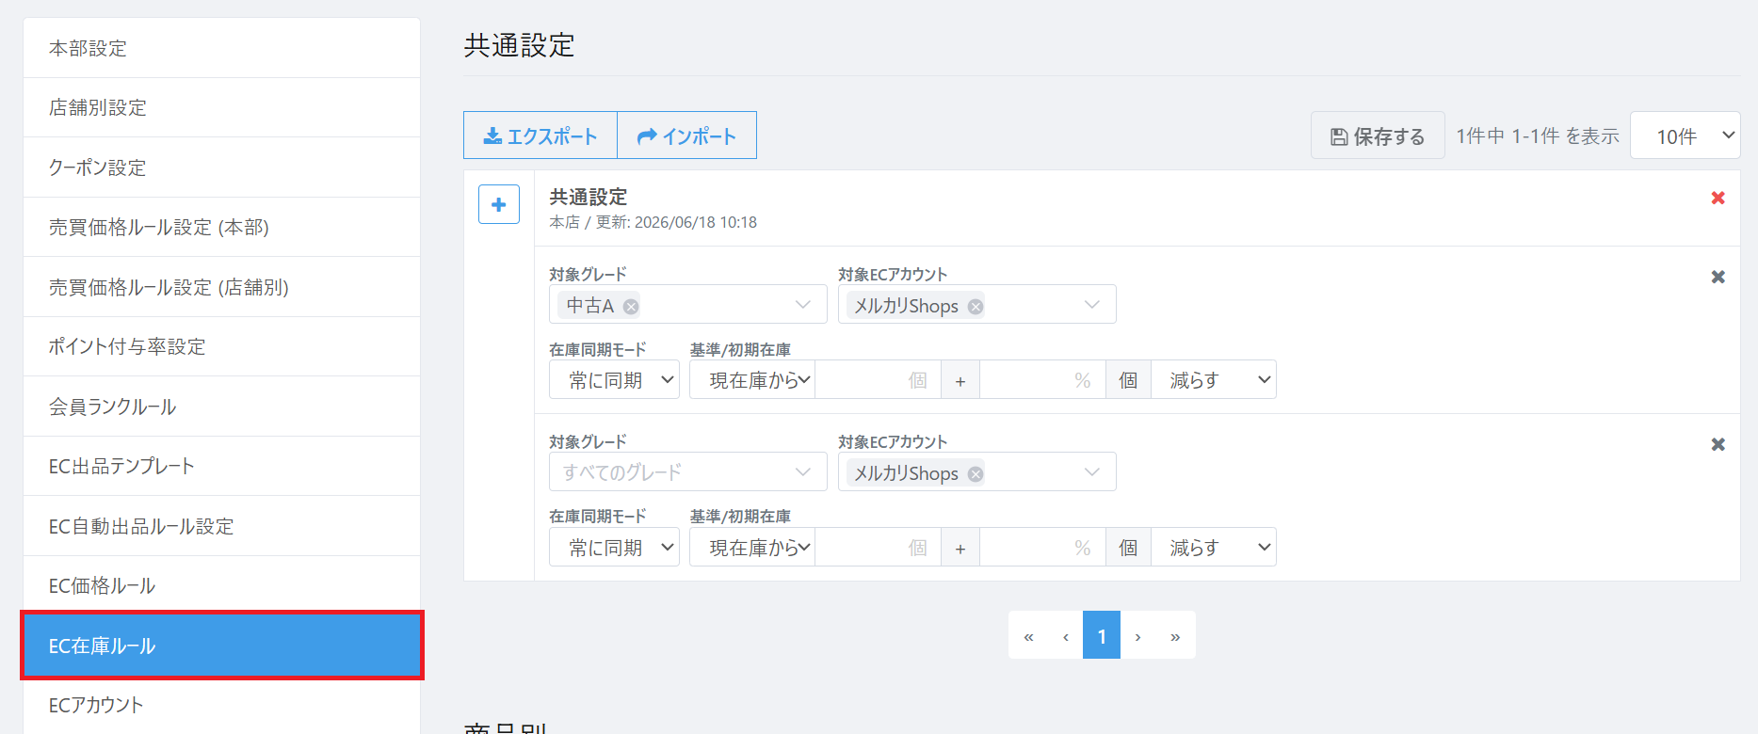Go to the next page with ›
The image size is (1758, 734).
[1137, 635]
